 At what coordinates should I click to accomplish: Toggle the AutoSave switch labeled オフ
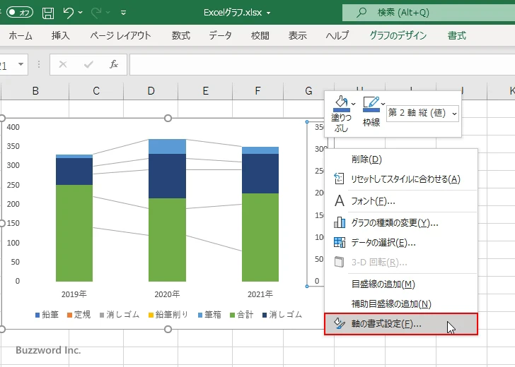tap(20, 13)
